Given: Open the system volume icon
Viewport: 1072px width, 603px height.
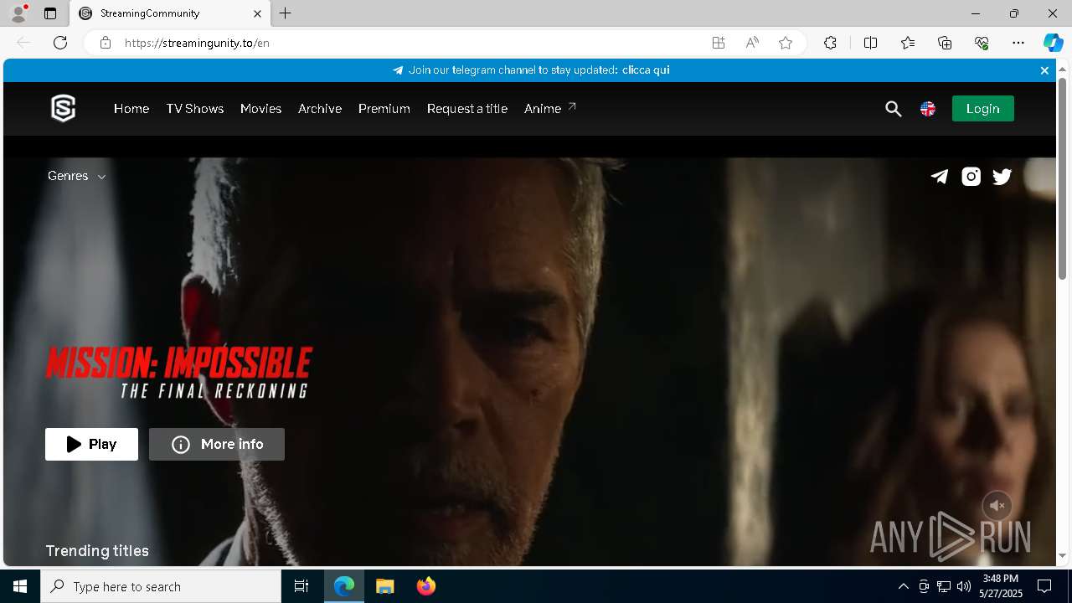Looking at the screenshot, I should [x=963, y=586].
